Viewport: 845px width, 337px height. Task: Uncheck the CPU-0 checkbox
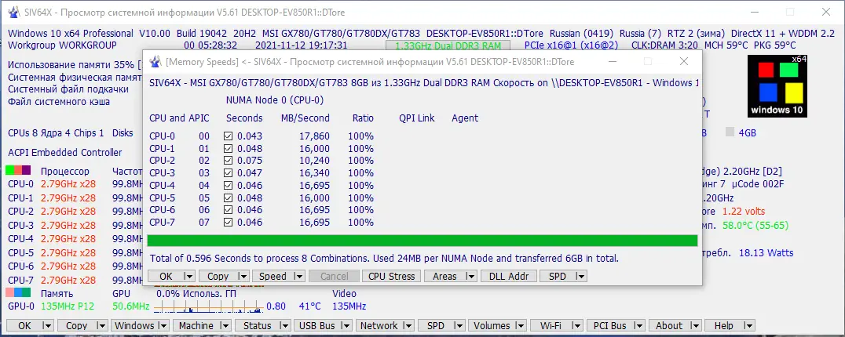click(x=228, y=136)
